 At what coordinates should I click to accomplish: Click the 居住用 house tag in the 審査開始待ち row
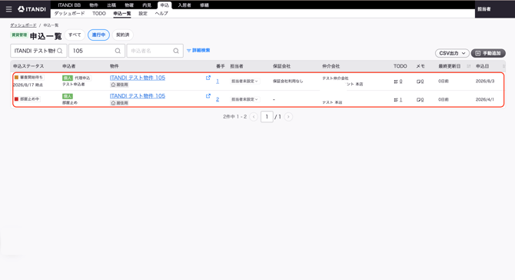click(x=119, y=85)
